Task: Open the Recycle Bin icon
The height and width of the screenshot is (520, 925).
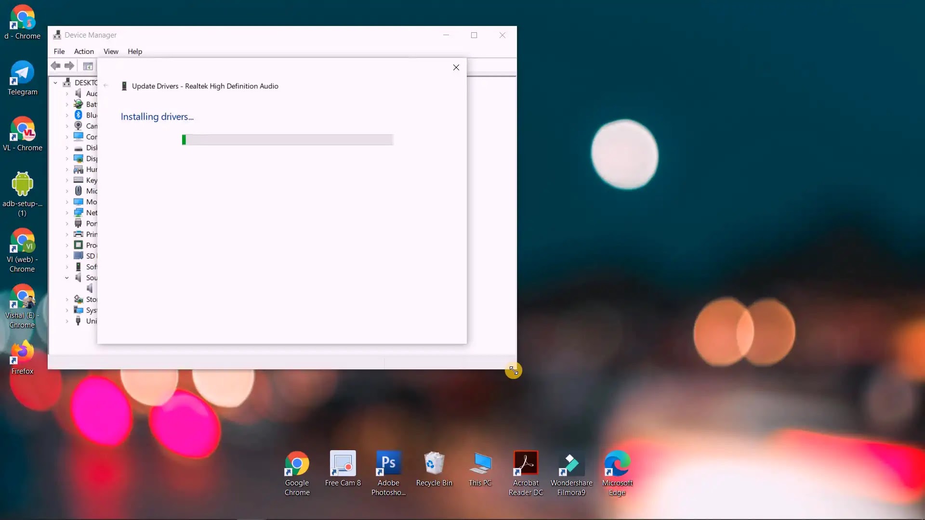Action: click(x=434, y=464)
